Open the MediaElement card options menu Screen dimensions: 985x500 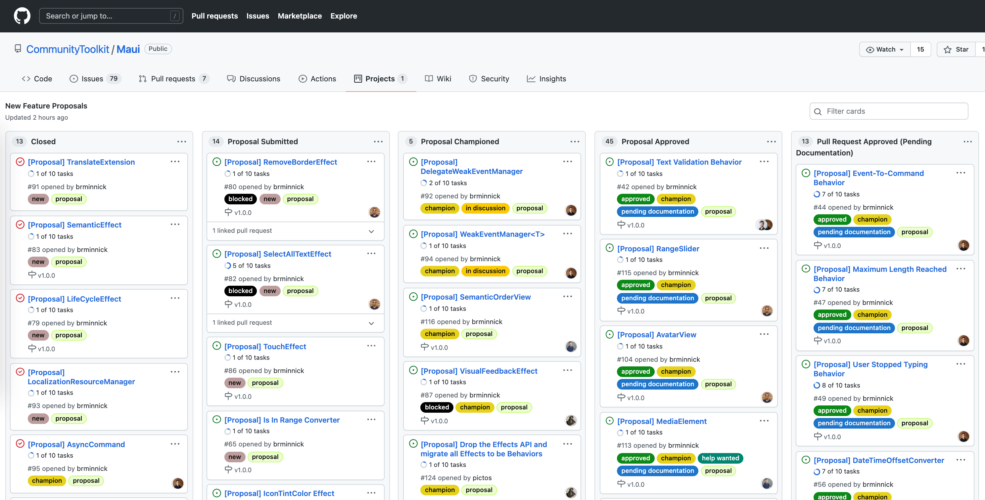pos(764,421)
